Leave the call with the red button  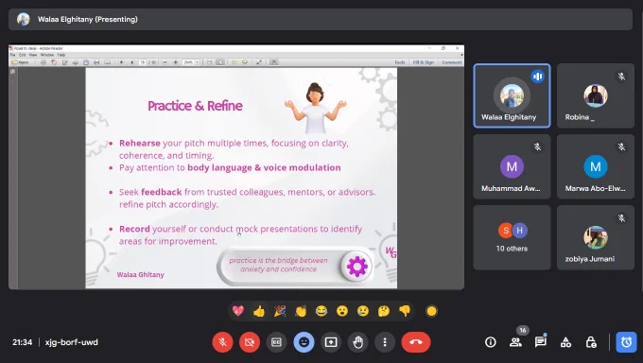[416, 342]
